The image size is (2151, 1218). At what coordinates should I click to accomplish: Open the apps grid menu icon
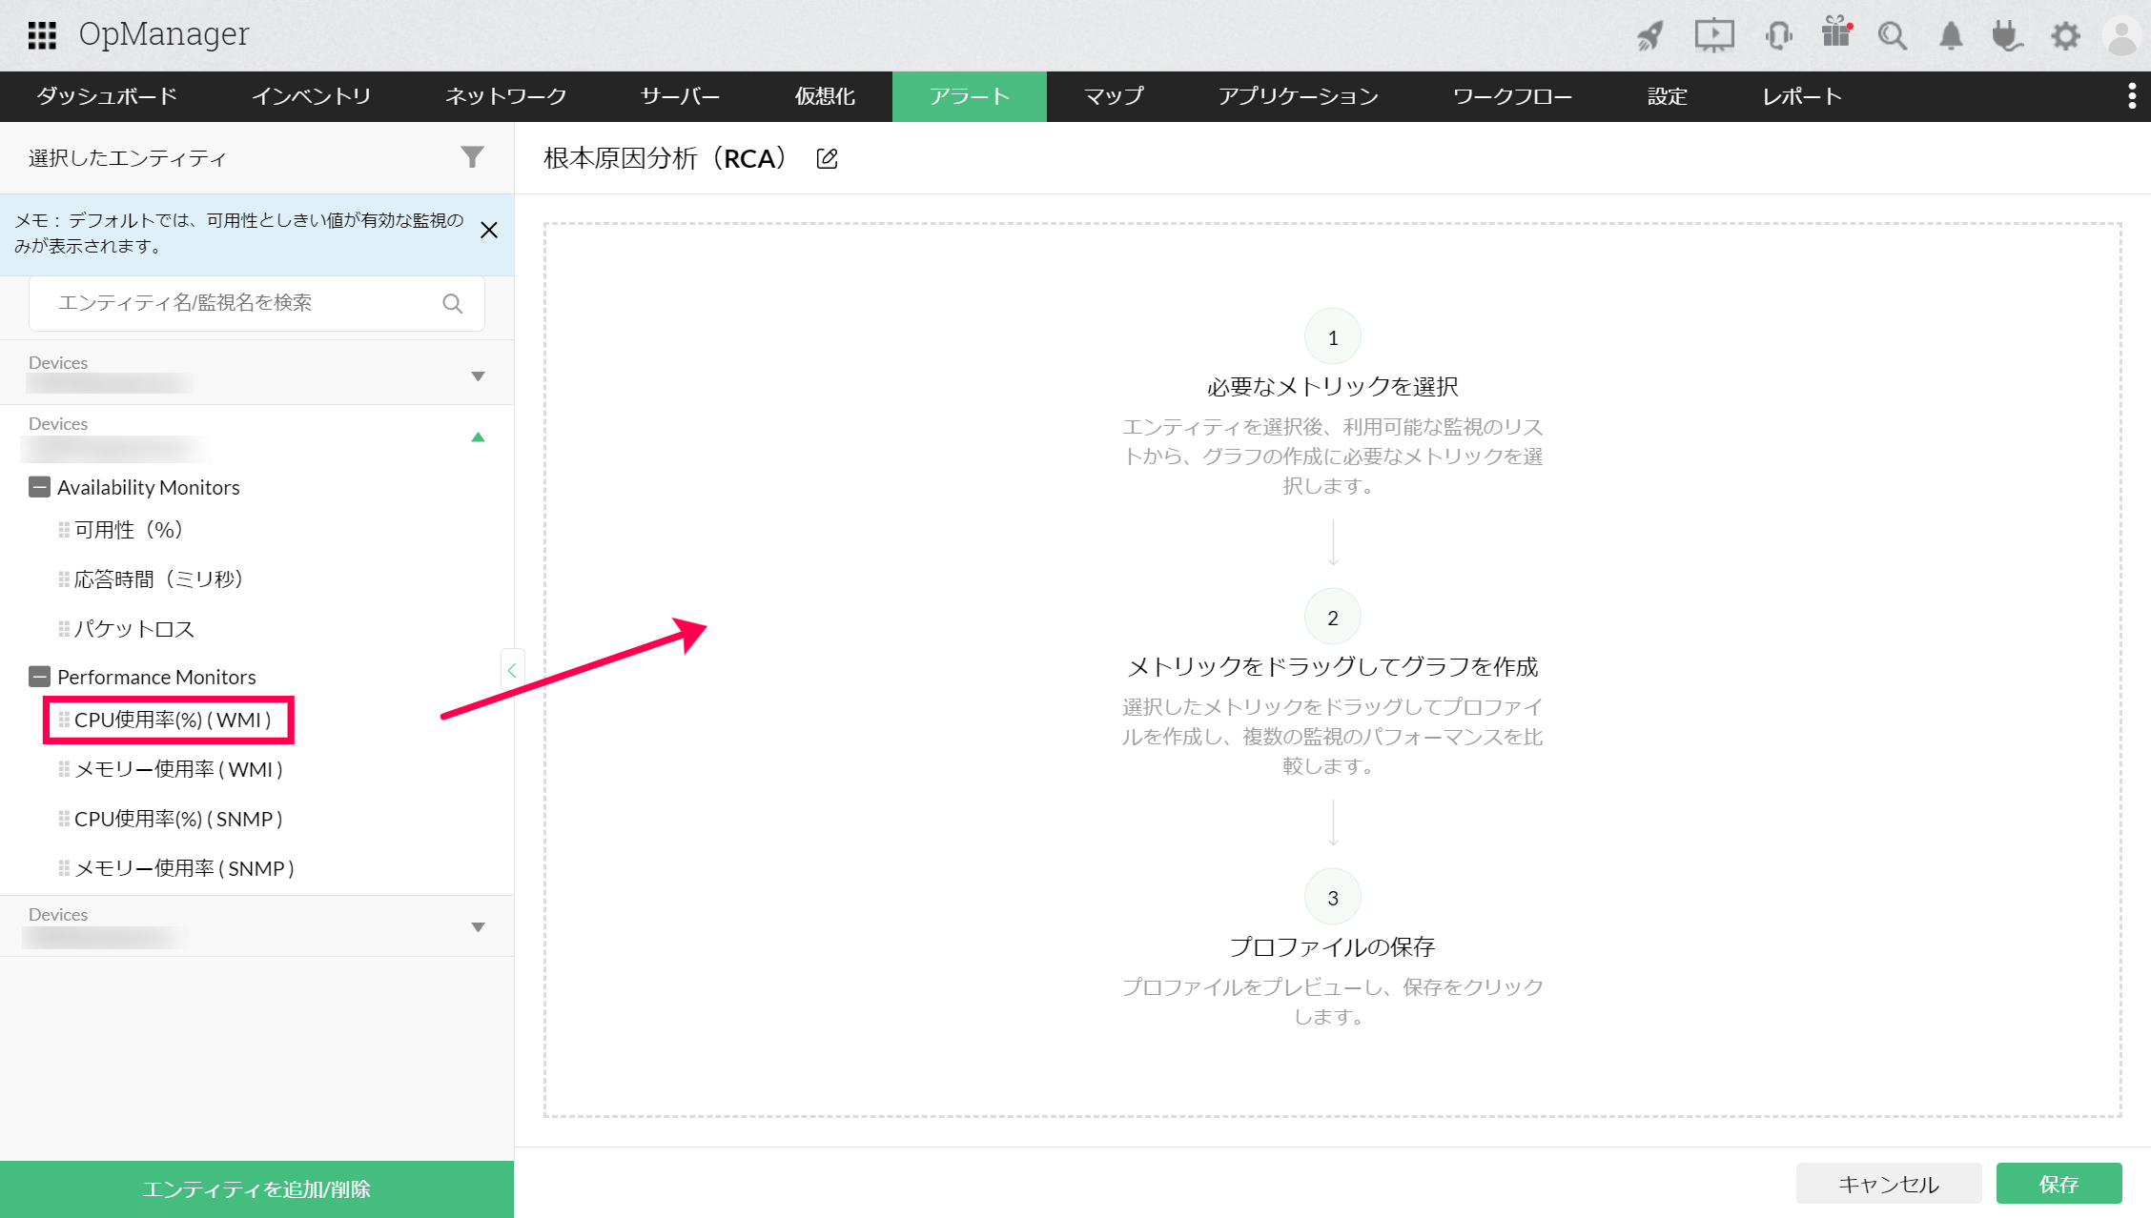tap(42, 35)
